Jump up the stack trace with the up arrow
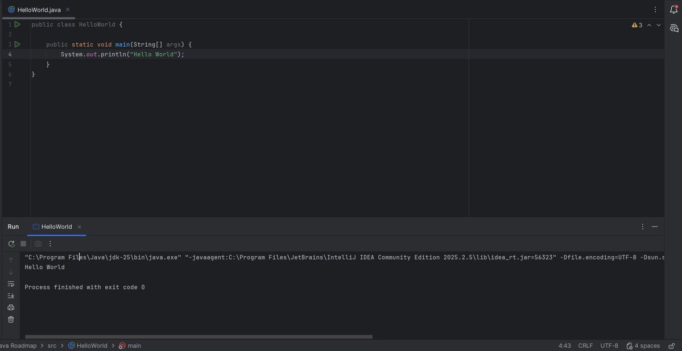This screenshot has width=682, height=351. 10,260
